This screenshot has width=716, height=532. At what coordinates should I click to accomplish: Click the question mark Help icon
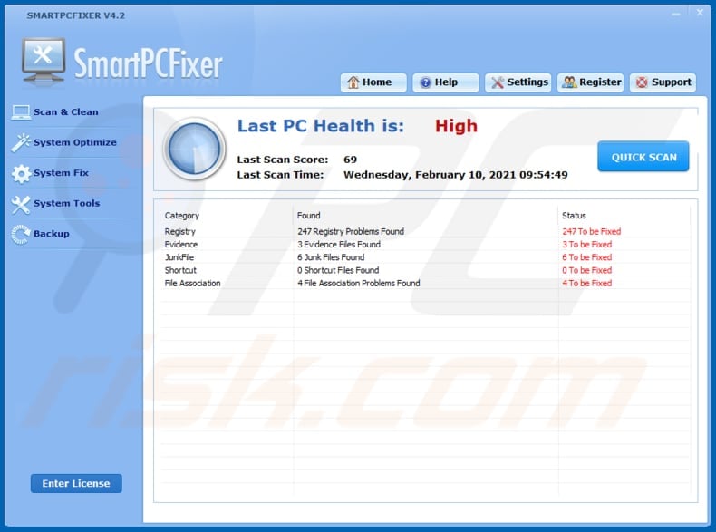point(425,82)
